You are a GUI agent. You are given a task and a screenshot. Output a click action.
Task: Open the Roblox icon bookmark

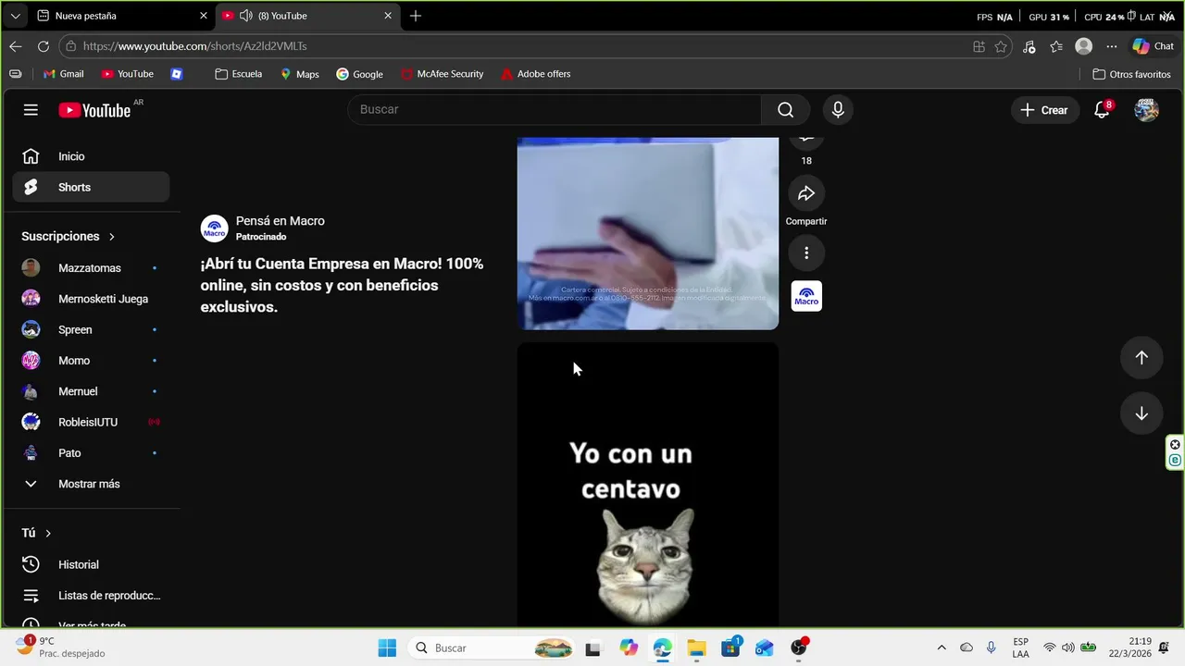coord(177,74)
